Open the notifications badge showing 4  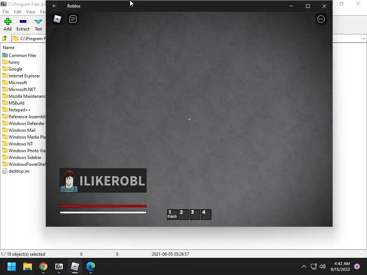click(357, 266)
